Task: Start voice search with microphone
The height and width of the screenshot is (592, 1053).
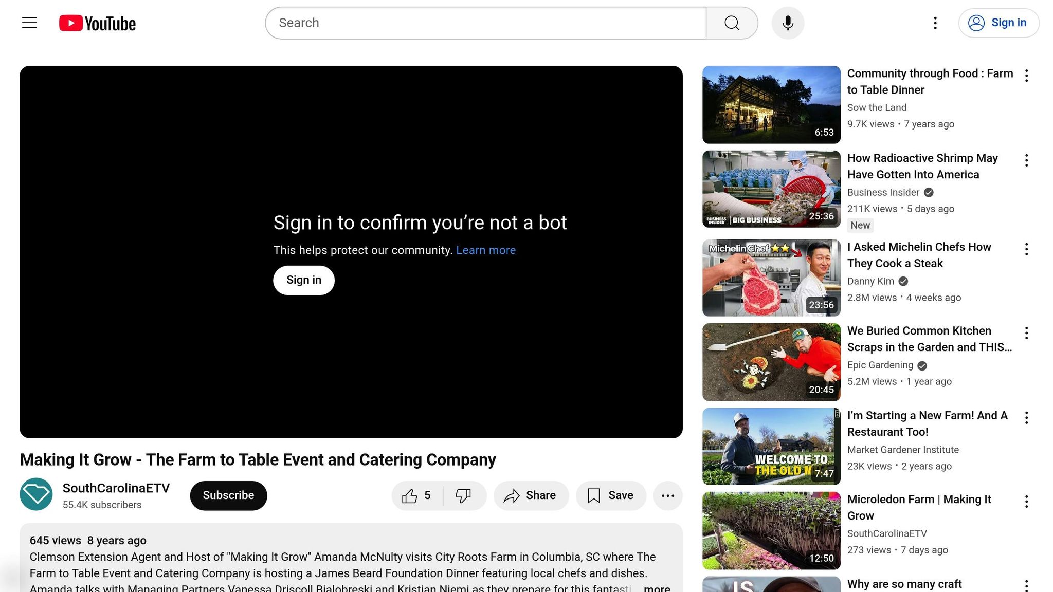Action: 788,23
